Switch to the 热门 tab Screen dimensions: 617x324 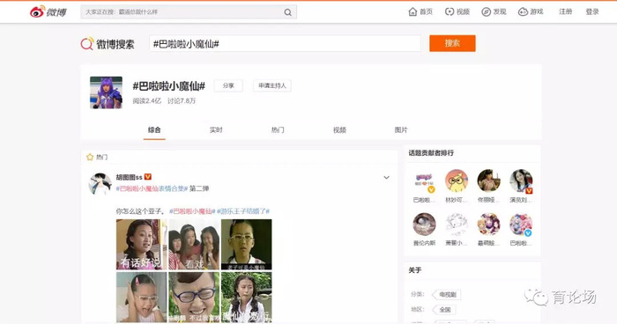(x=278, y=129)
